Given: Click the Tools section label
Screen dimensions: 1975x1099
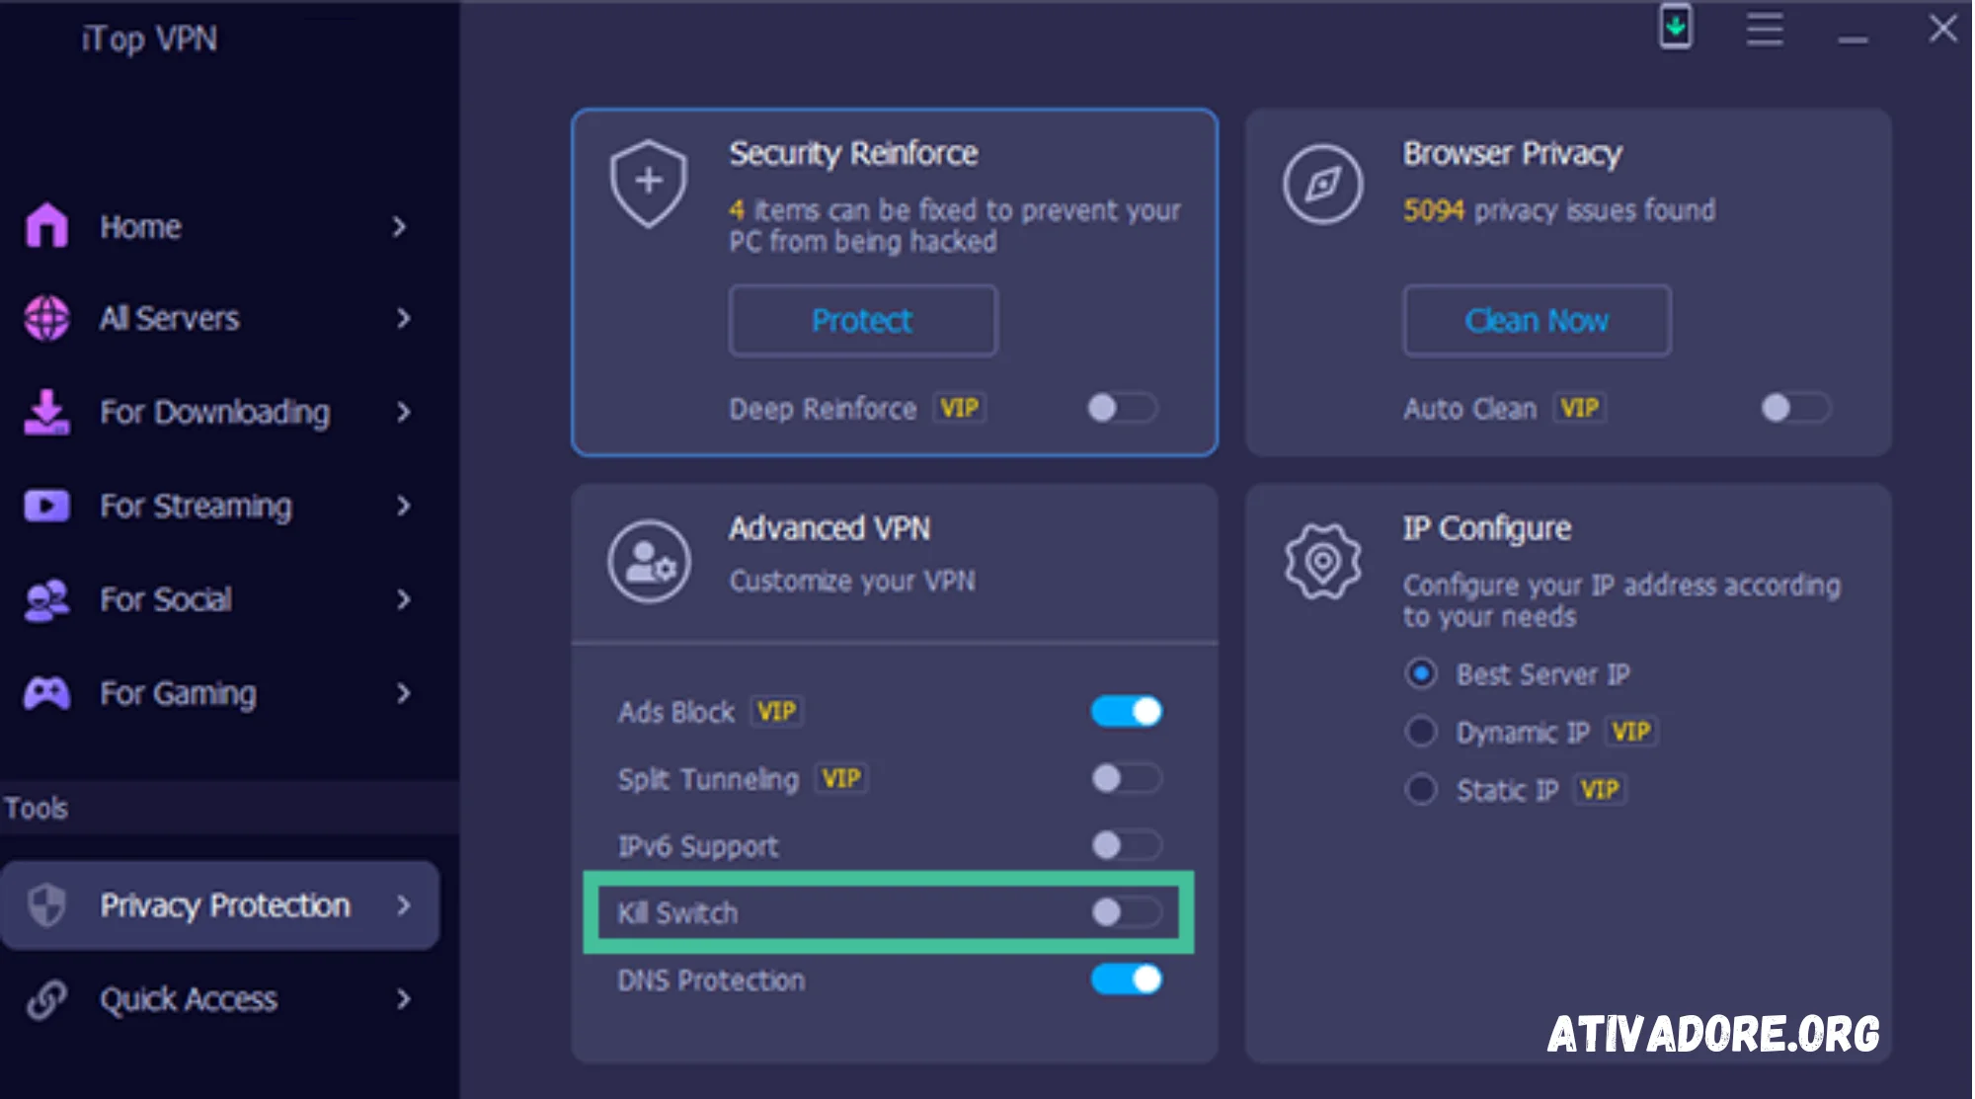Looking at the screenshot, I should [37, 808].
